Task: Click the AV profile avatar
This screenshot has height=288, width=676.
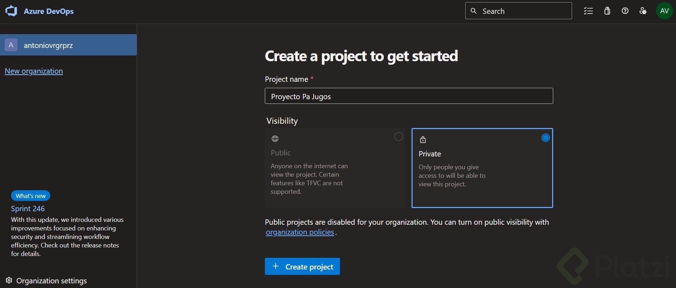Action: pyautogui.click(x=664, y=11)
